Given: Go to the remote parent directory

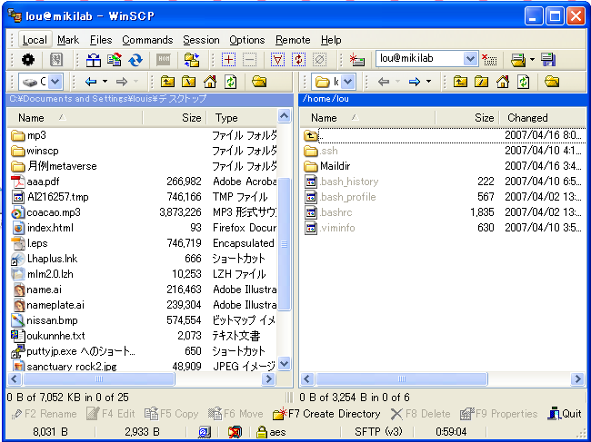Looking at the screenshot, I should pos(460,82).
